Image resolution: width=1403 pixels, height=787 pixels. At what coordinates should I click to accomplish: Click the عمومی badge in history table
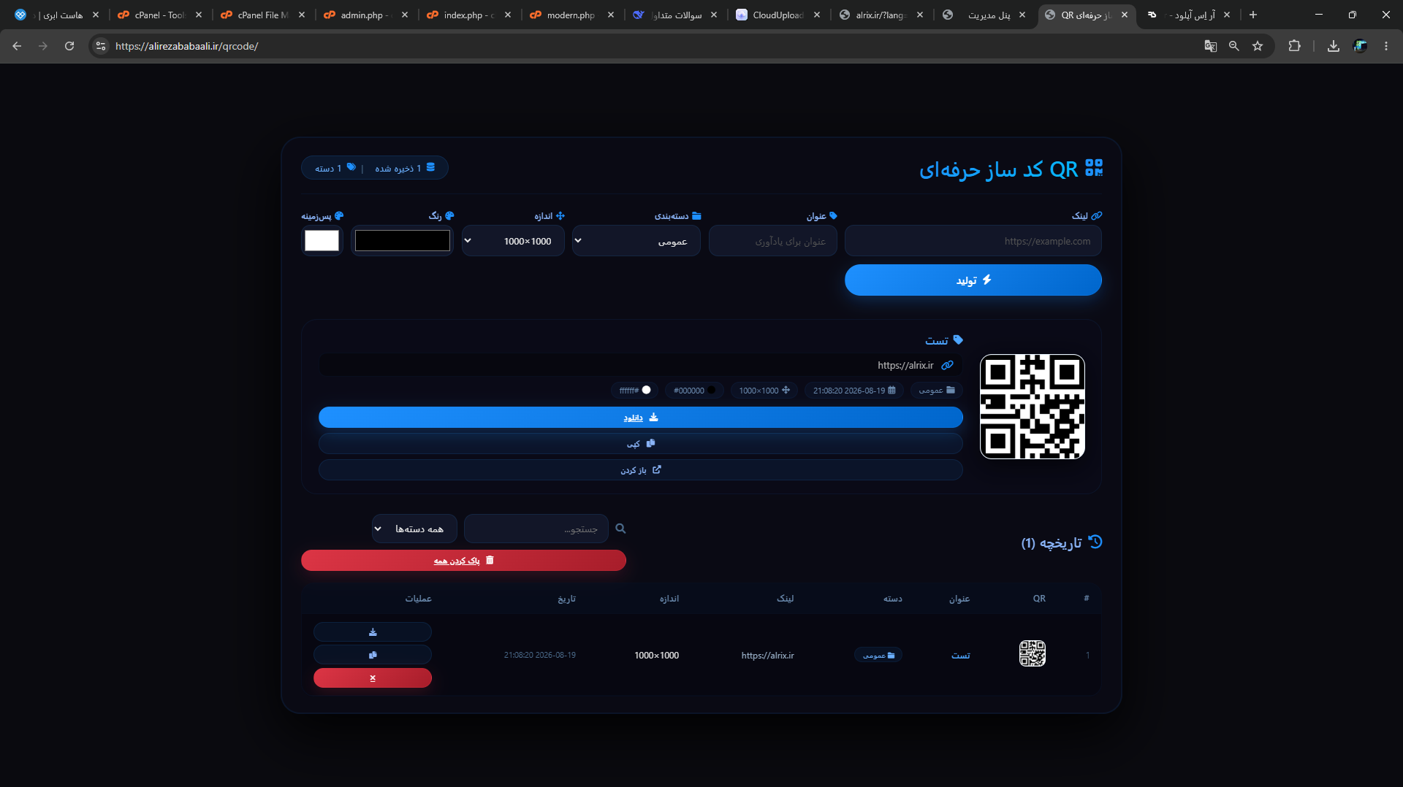[x=878, y=656]
